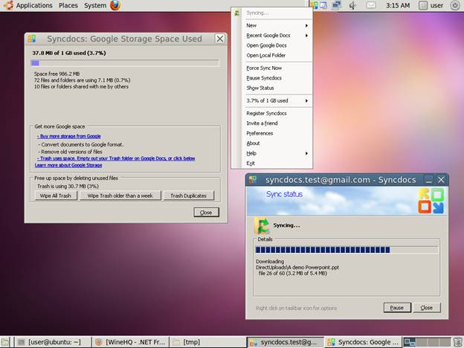Switch to WineHQ .NET taskbar entry
Image resolution: width=464 pixels, height=348 pixels.
click(x=130, y=342)
